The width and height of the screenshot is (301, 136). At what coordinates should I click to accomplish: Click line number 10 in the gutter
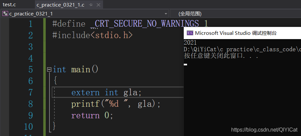(x=28, y=127)
